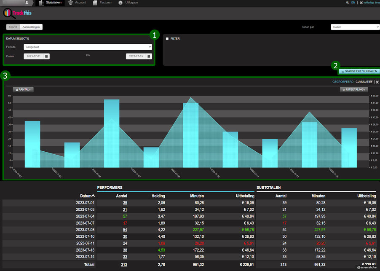Screen dimensions: 380x271
Task: Click the Uitloggen logout icon
Action: [x=120, y=3]
